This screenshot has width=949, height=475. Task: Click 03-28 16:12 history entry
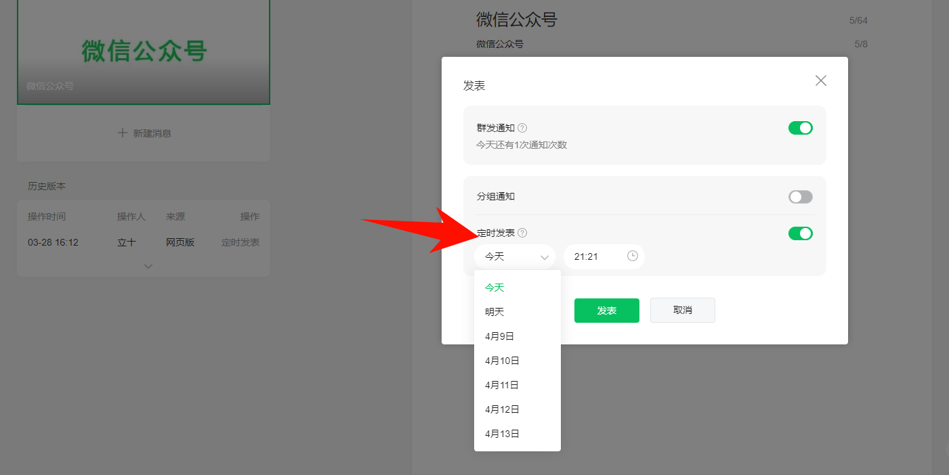[53, 242]
